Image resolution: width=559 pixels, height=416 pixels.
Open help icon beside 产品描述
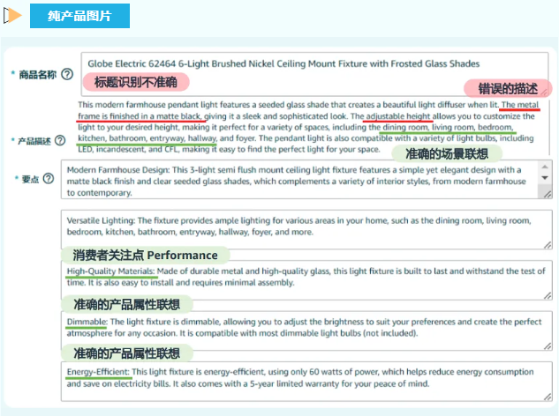(x=59, y=140)
